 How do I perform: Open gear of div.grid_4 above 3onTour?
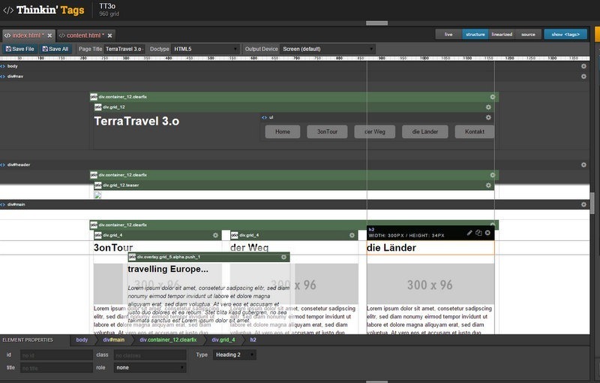click(215, 235)
